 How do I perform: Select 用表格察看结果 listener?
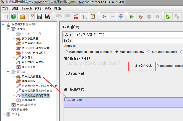point(26,105)
